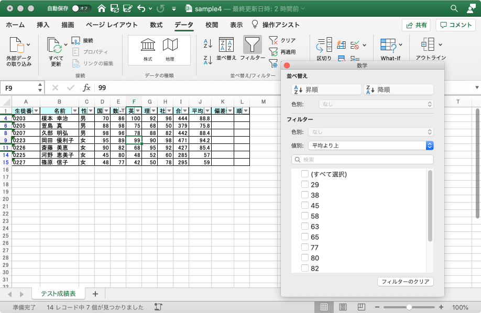Click the 昇順 sort button
Image resolution: width=481 pixels, height=313 pixels.
click(326, 90)
